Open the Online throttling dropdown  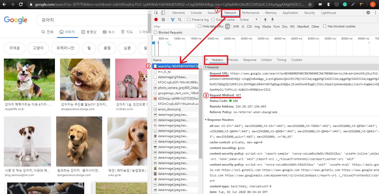pos(248,19)
